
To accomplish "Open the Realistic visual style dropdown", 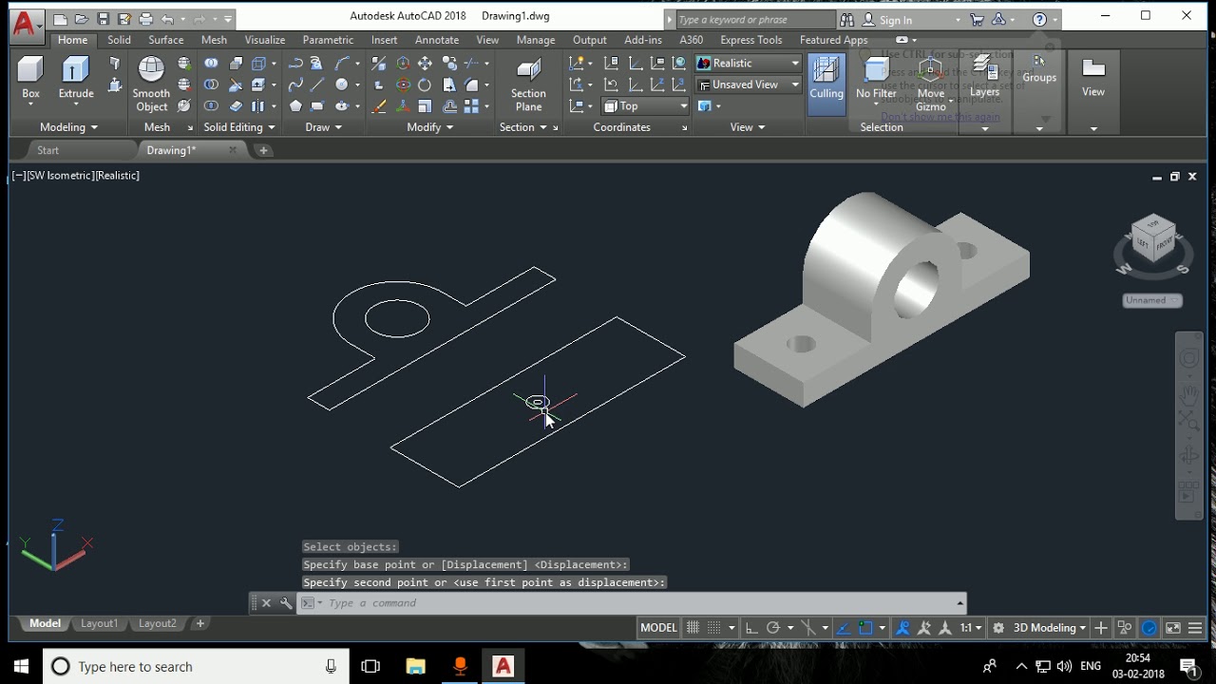I will pos(749,63).
